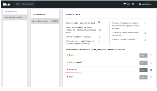Disable the iikoTransport work checkbox
Viewport: 157px width, 91px height.
99,22
